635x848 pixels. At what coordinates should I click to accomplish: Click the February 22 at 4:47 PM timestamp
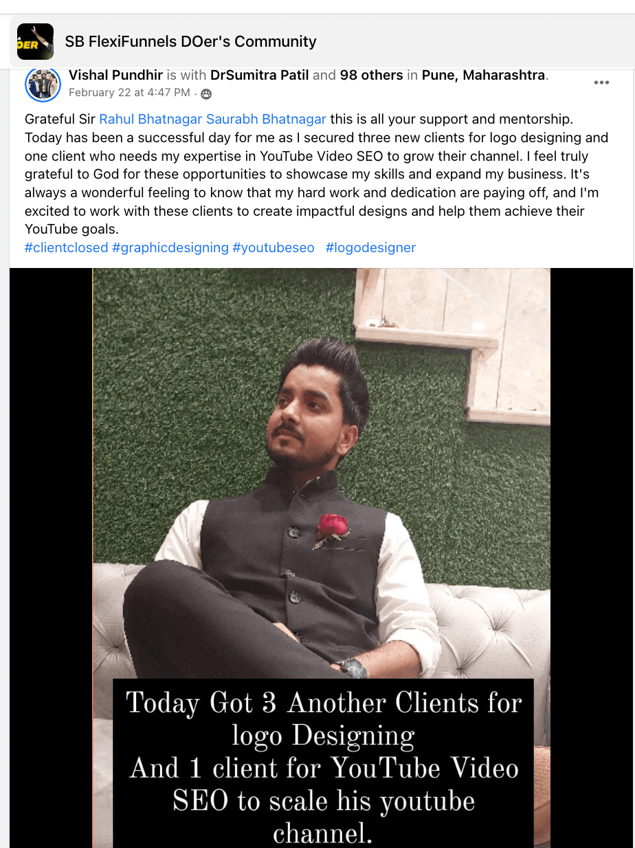tap(129, 93)
